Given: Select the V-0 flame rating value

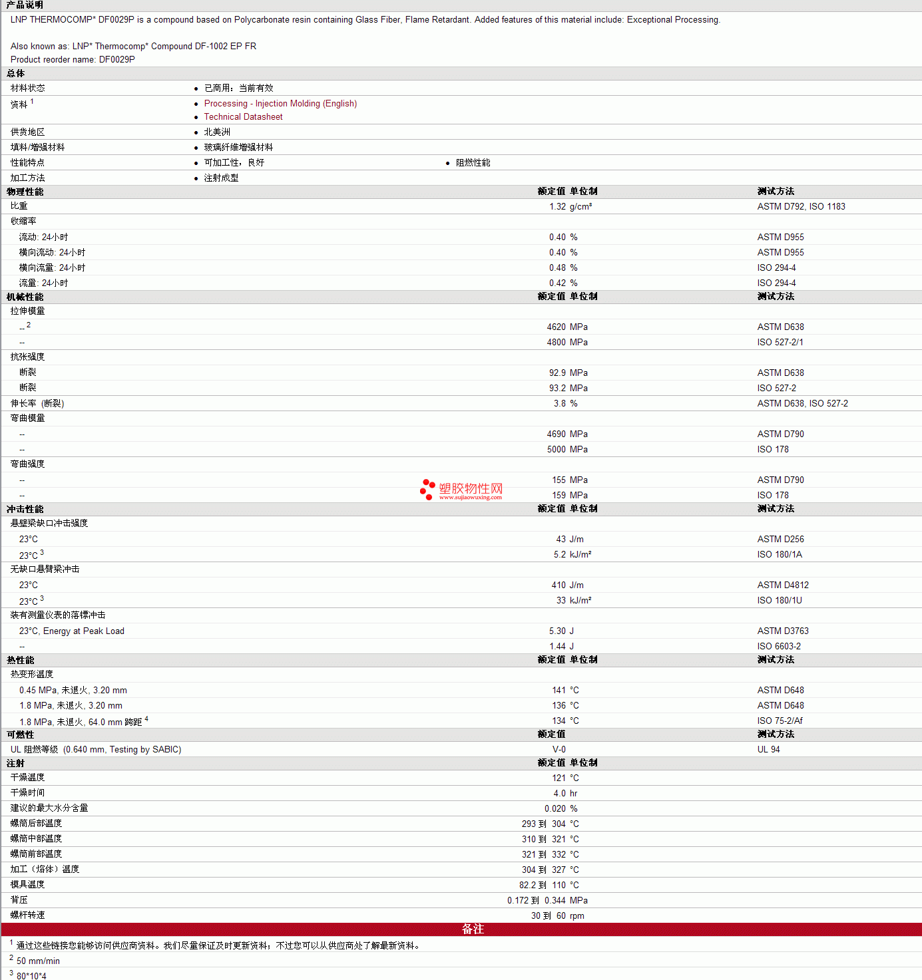Looking at the screenshot, I should [559, 750].
